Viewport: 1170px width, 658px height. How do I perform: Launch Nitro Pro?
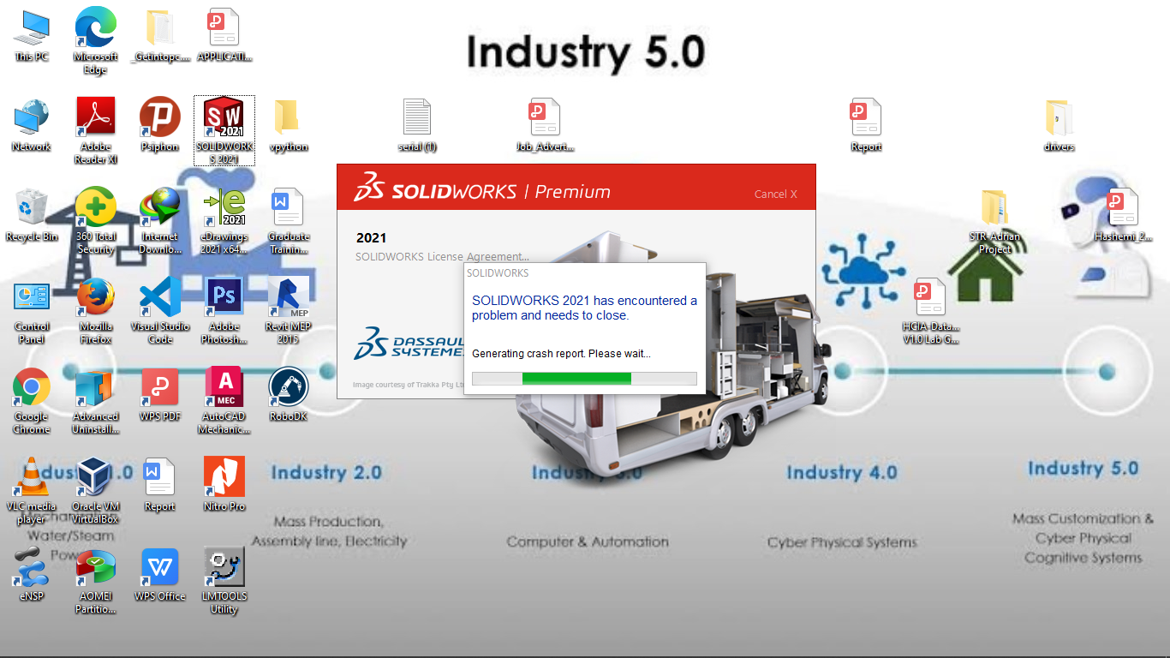tap(224, 486)
